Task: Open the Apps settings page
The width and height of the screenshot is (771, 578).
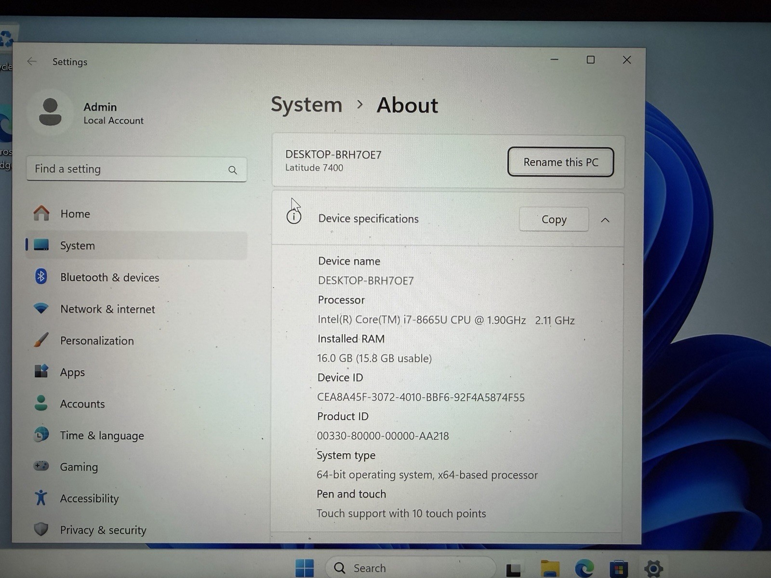Action: [137, 372]
